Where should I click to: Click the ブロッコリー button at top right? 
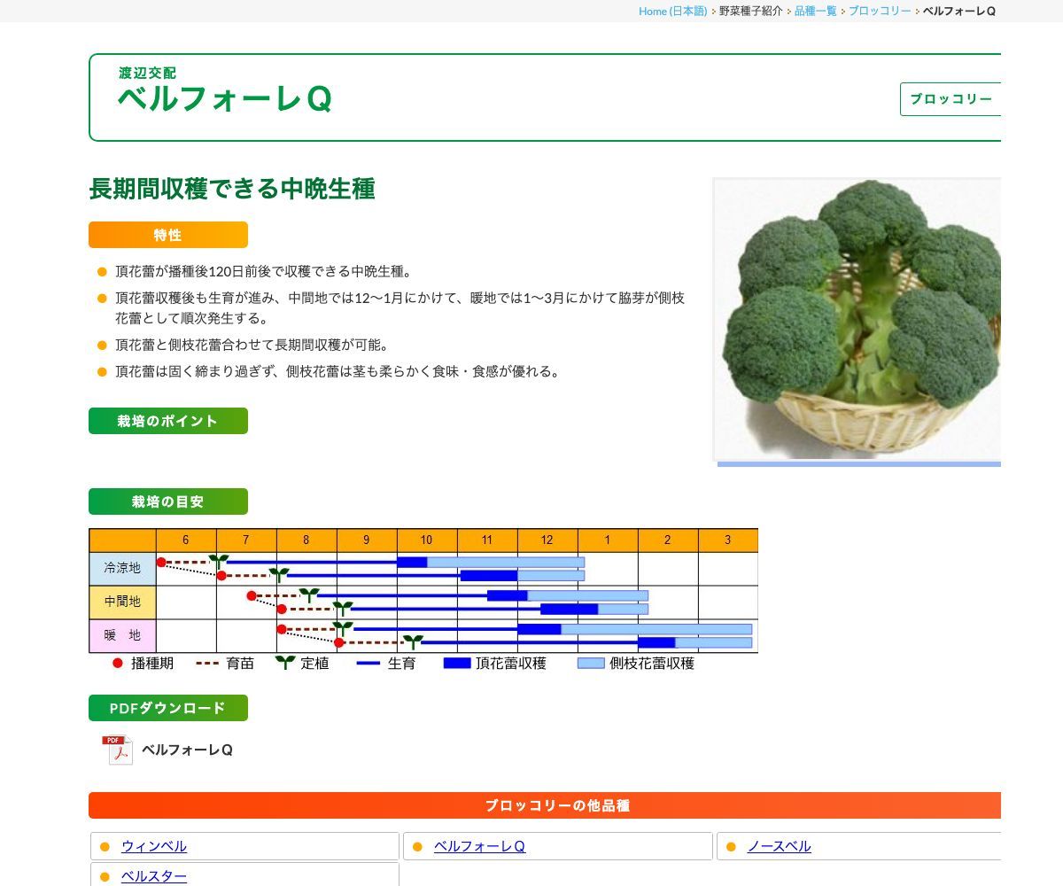tap(951, 99)
